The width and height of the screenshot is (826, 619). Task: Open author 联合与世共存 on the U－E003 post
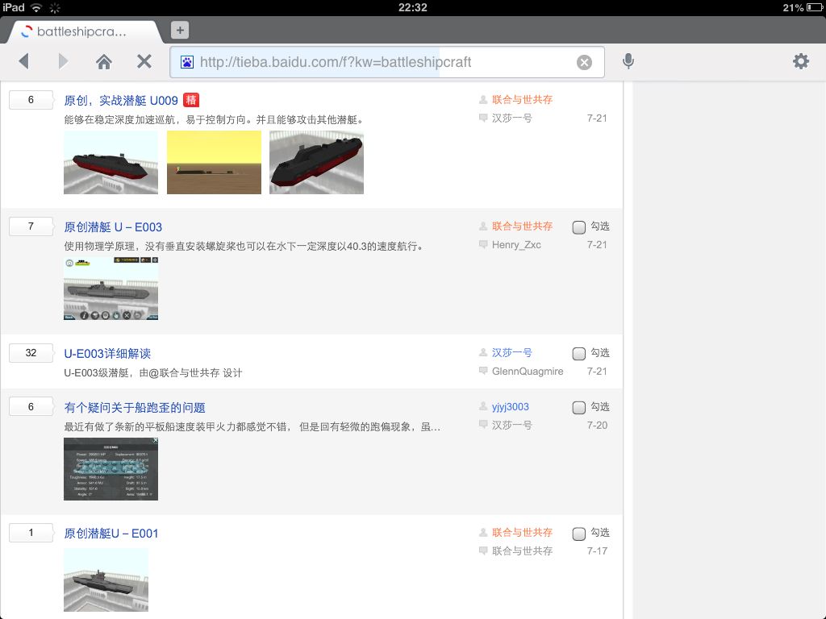(522, 226)
